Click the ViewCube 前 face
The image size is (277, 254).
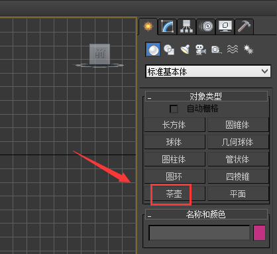(99, 54)
